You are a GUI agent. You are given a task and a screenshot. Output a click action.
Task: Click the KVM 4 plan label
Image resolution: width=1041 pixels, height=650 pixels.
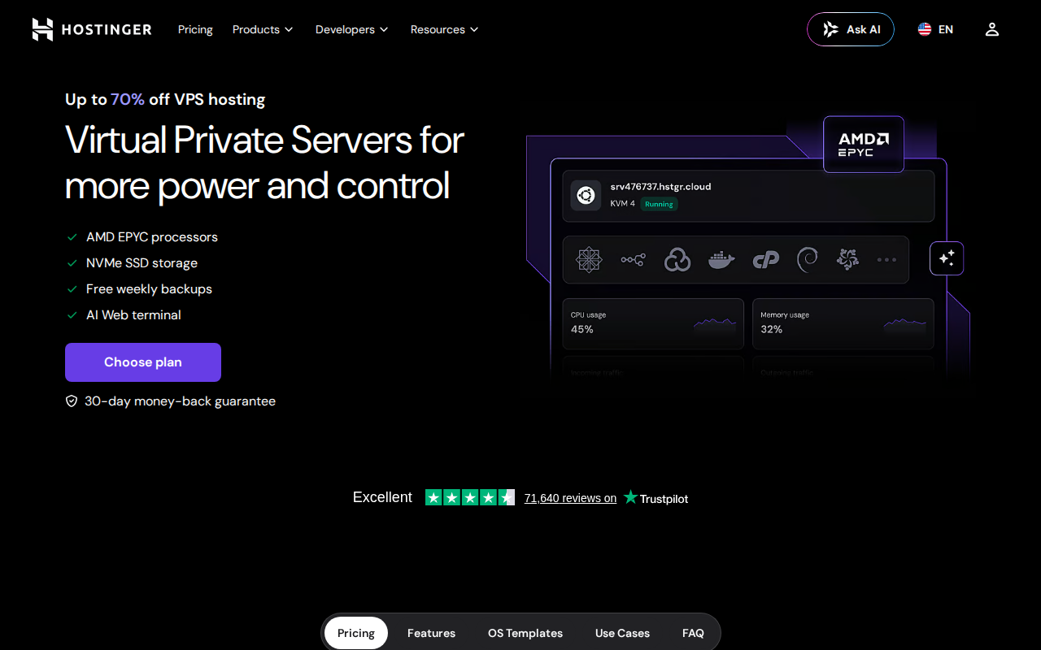coord(623,204)
